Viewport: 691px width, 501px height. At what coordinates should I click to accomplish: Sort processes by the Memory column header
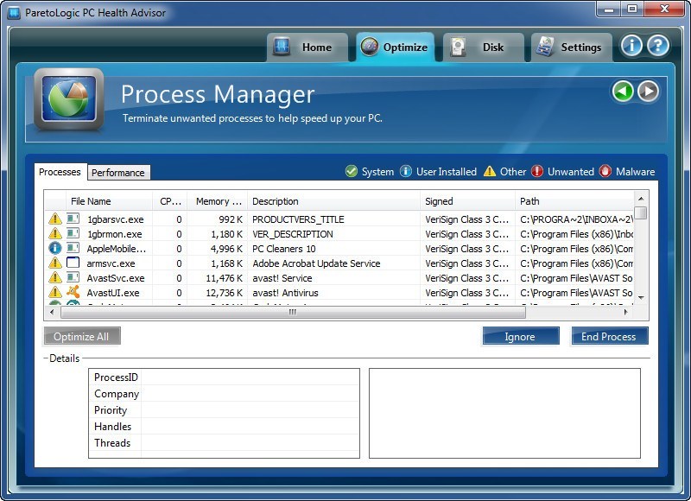tap(218, 201)
